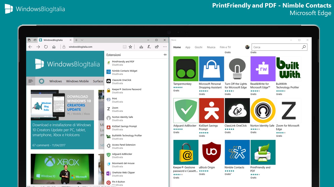Select PrintFriendly and PDF extension entry
334x187 pixels.
point(136,63)
